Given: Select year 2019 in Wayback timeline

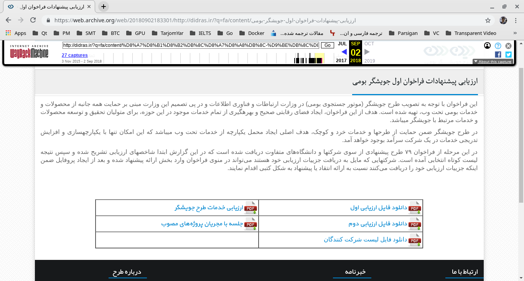Looking at the screenshot, I should (370, 61).
